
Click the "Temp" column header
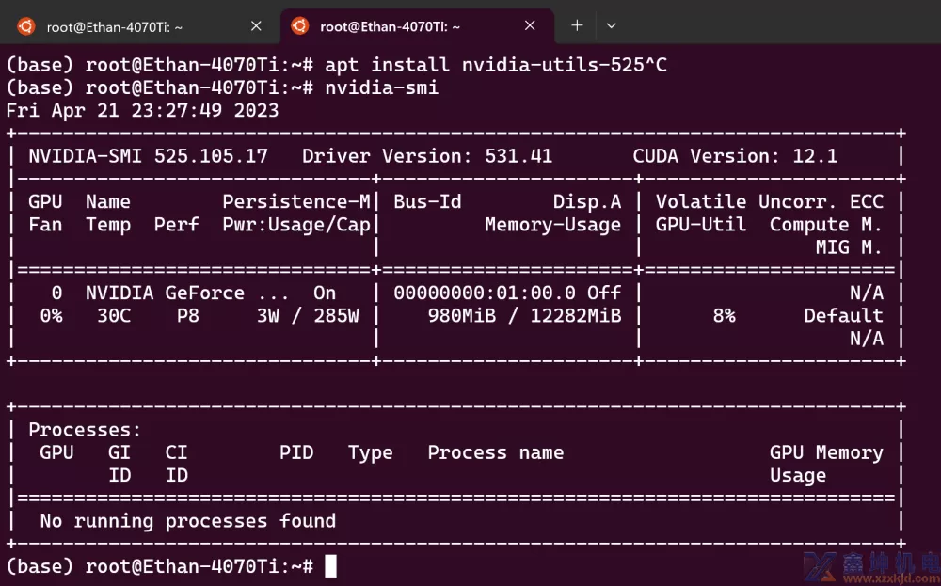[108, 225]
